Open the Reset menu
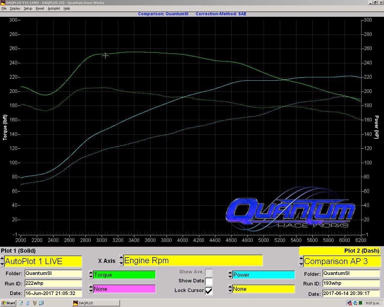Image resolution: width=384 pixels, height=307 pixels. click(x=40, y=8)
